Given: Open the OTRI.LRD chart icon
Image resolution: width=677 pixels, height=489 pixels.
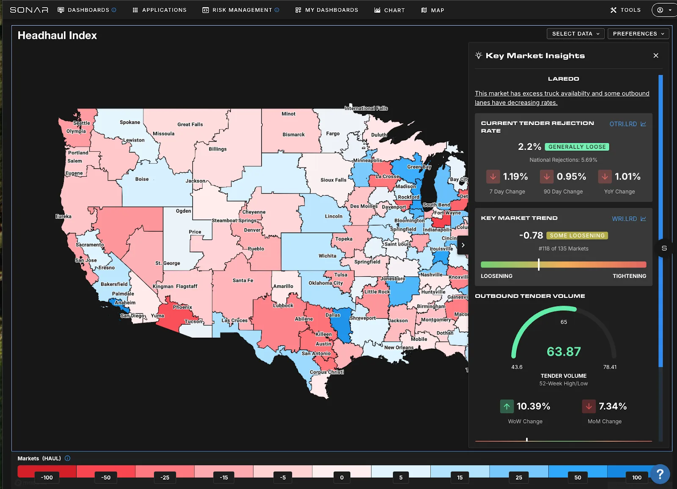Looking at the screenshot, I should tap(643, 124).
